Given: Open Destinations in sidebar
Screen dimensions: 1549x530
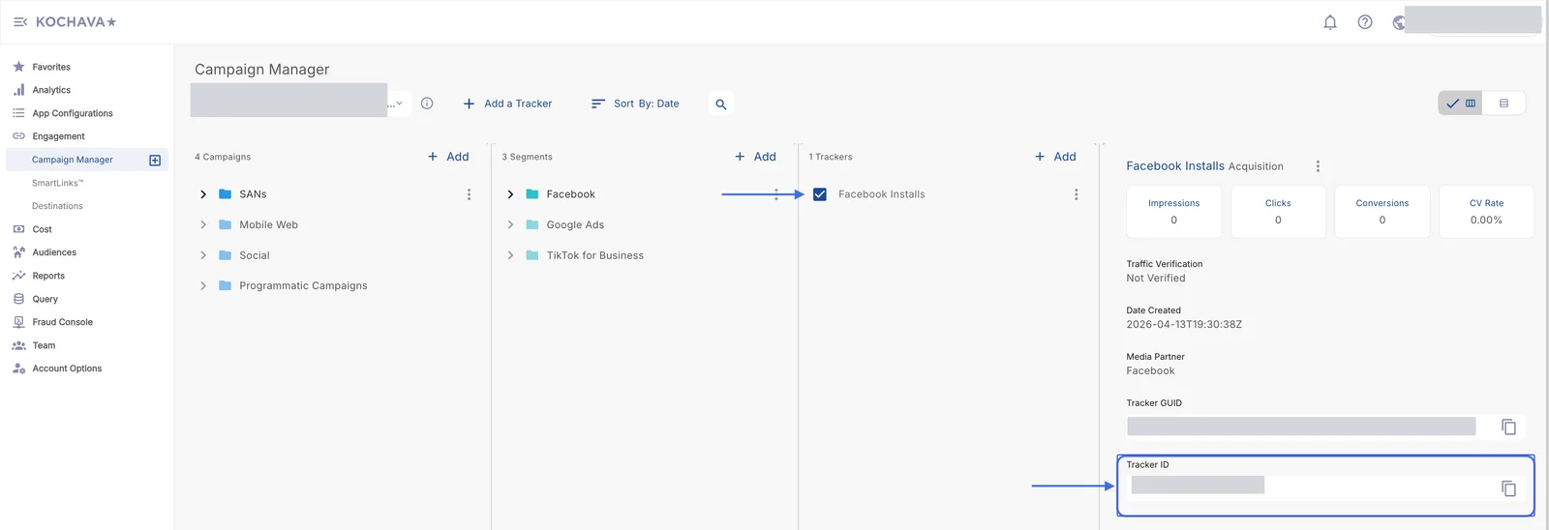Looking at the screenshot, I should (57, 206).
